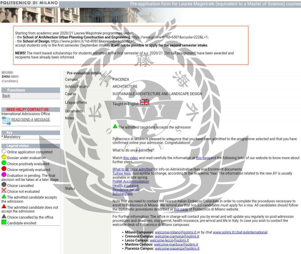The image size is (301, 254).
Task: Click the 'Pre-application form for Laurea Magistrale' header title
Action: coord(215,4)
